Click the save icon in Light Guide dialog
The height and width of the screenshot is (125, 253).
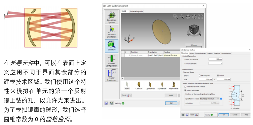click(x=106, y=103)
